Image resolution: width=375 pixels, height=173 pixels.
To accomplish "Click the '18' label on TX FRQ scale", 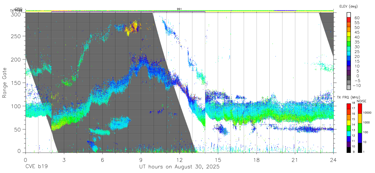I will (x=353, y=103).
